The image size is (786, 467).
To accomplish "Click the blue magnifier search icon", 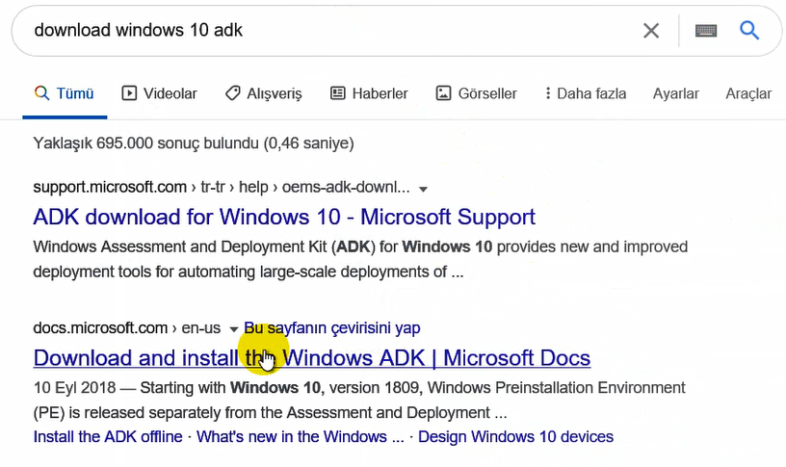I will pos(749,31).
